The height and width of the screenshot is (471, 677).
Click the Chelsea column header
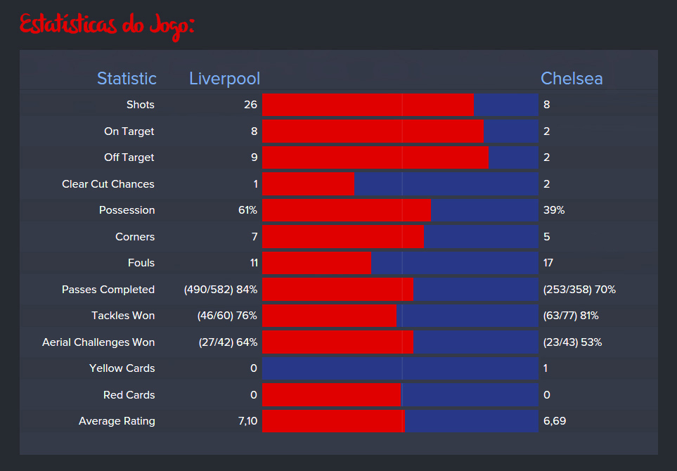point(571,78)
